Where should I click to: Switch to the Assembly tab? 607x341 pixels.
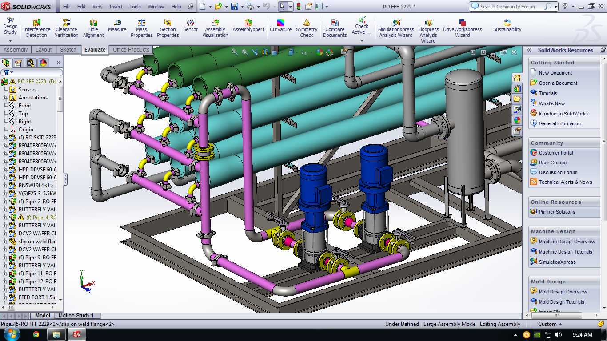point(16,50)
